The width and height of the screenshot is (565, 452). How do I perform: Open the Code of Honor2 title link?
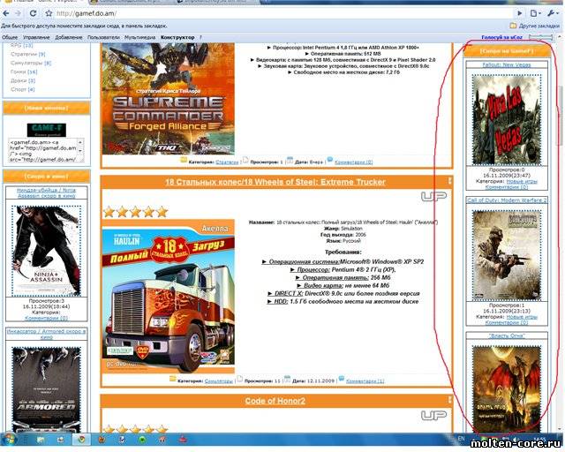click(x=275, y=401)
